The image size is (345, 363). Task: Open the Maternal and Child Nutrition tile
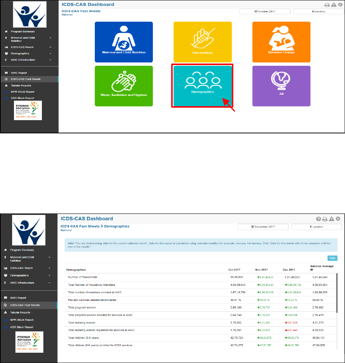[124, 42]
